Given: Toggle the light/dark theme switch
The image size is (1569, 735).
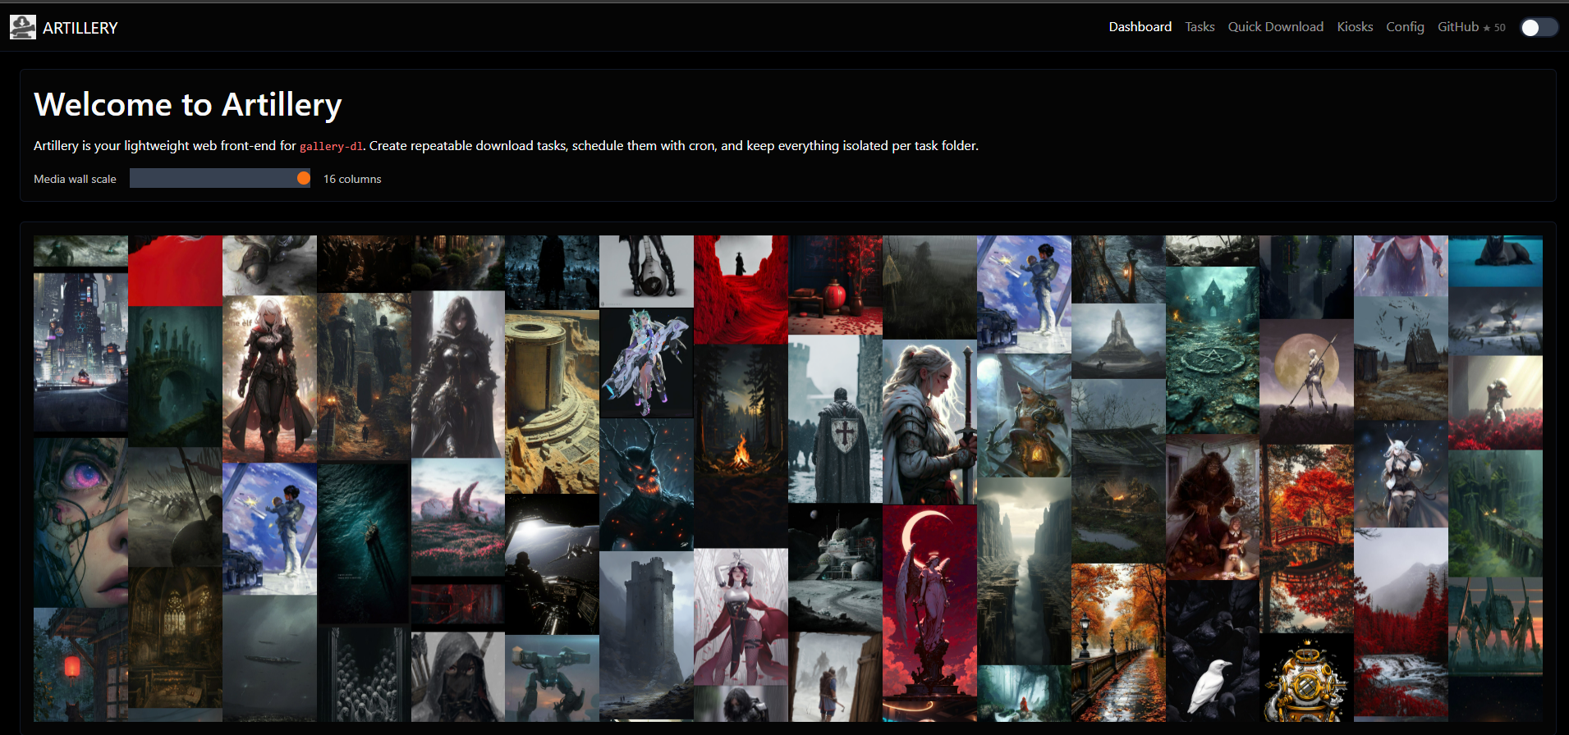Looking at the screenshot, I should [1539, 27].
